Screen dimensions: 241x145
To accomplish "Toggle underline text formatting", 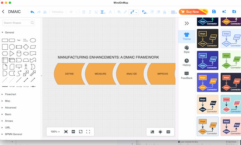I will (x=96, y=12).
